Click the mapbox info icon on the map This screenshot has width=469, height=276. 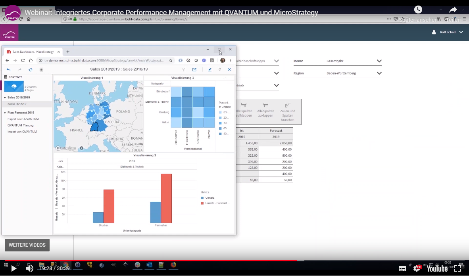81,148
